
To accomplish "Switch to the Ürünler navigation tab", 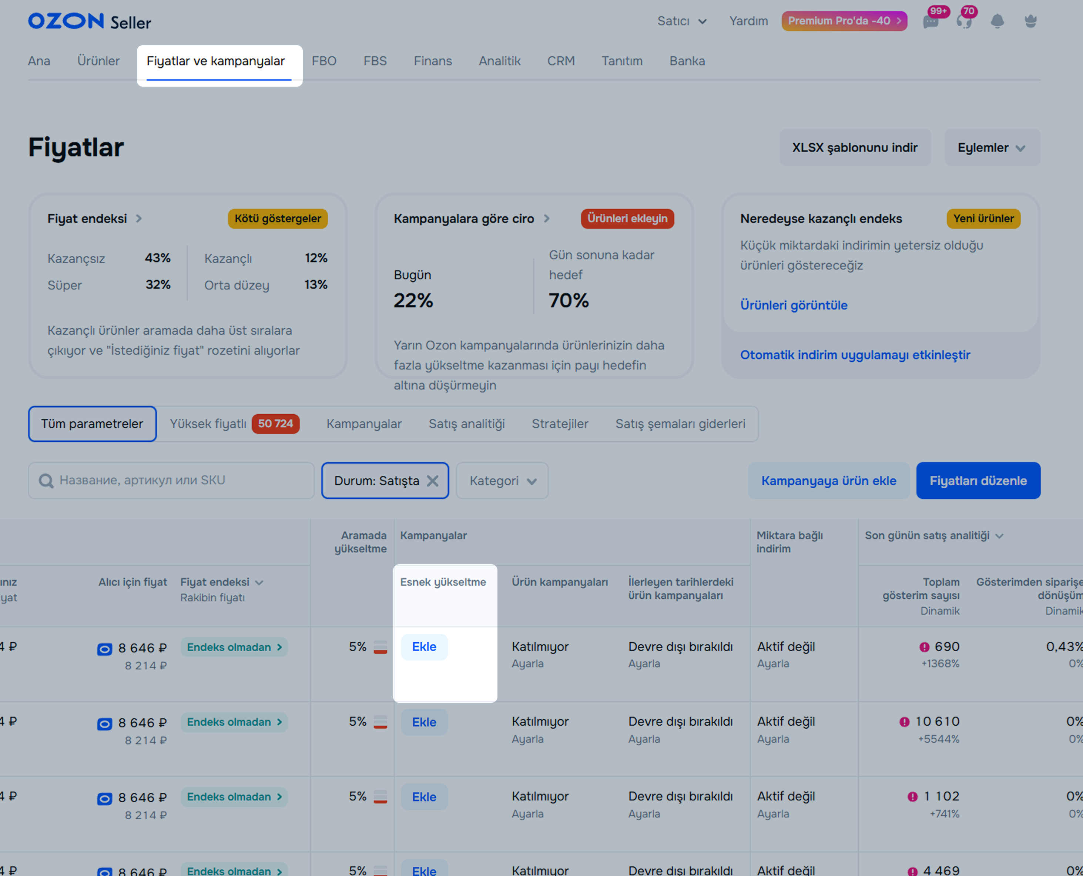I will tap(98, 61).
